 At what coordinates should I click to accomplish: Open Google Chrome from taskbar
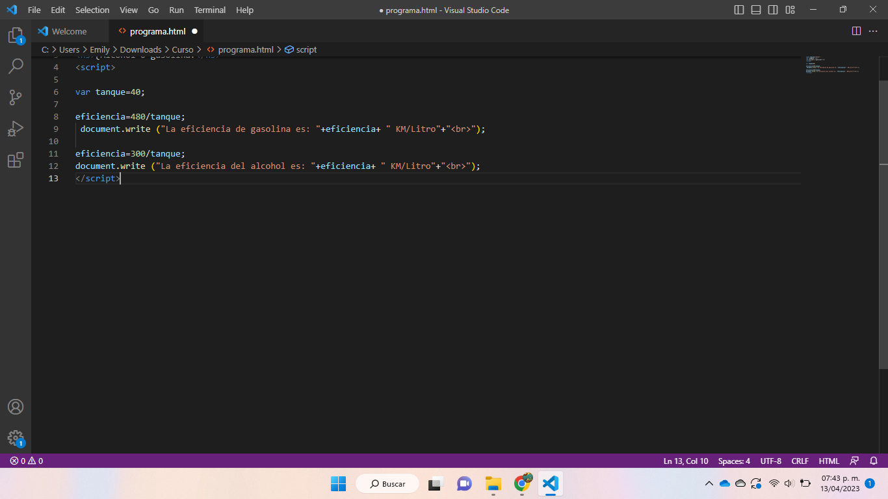[522, 483]
